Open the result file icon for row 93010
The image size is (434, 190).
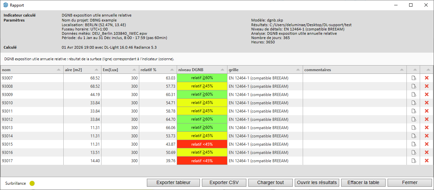click(x=413, y=103)
